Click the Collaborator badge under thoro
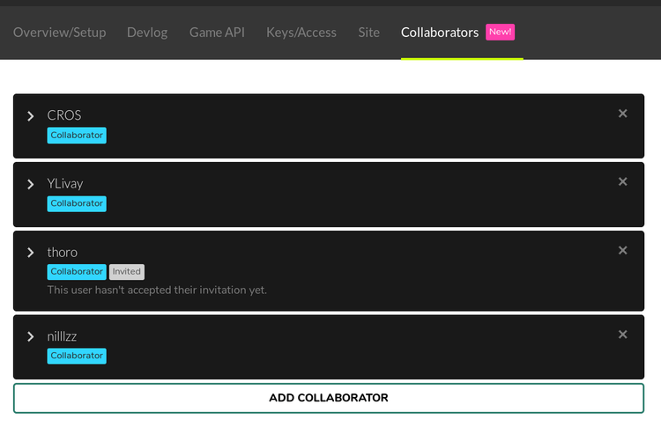The image size is (661, 434). 77,272
